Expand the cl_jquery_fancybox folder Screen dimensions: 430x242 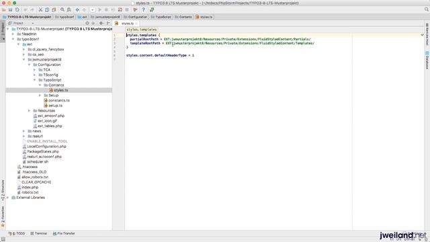(24, 49)
